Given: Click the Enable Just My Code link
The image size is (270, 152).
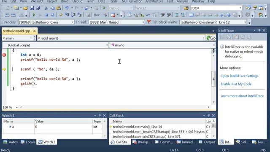Looking at the screenshot, I should point(236,84).
